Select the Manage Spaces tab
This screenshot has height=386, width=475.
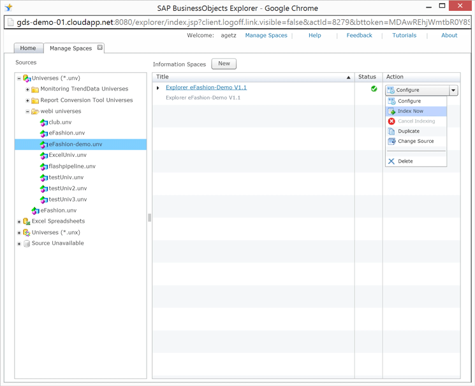pos(71,48)
